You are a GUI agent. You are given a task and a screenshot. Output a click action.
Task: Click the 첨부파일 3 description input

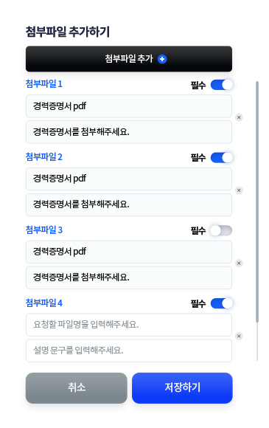click(x=129, y=277)
